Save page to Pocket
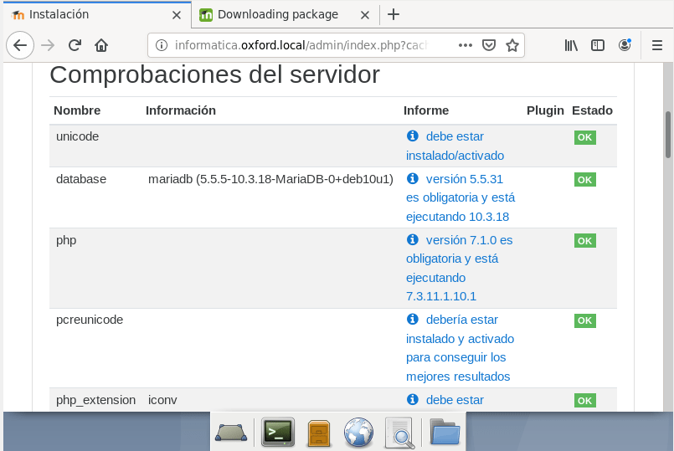 tap(489, 45)
